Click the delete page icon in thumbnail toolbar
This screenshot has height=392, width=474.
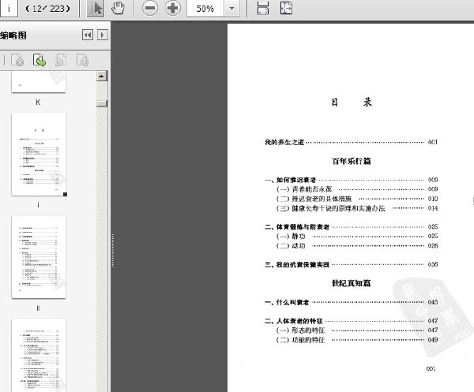tap(17, 60)
